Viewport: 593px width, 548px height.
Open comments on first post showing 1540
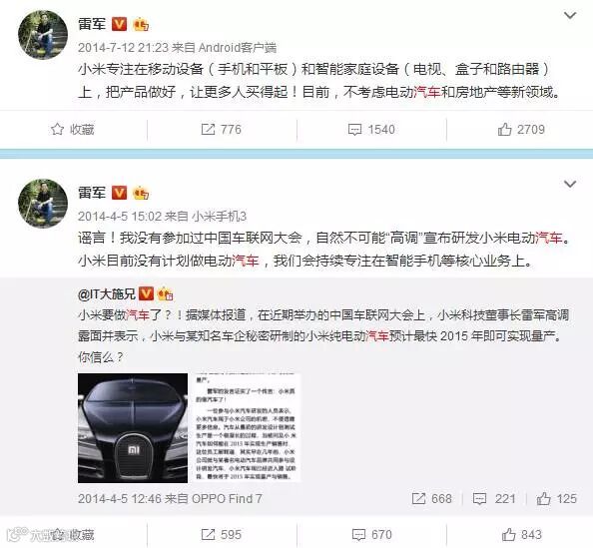click(x=371, y=130)
